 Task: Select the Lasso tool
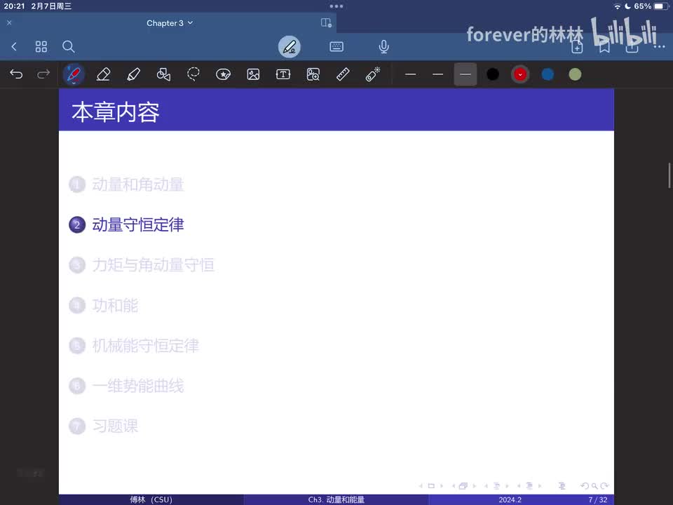click(193, 74)
